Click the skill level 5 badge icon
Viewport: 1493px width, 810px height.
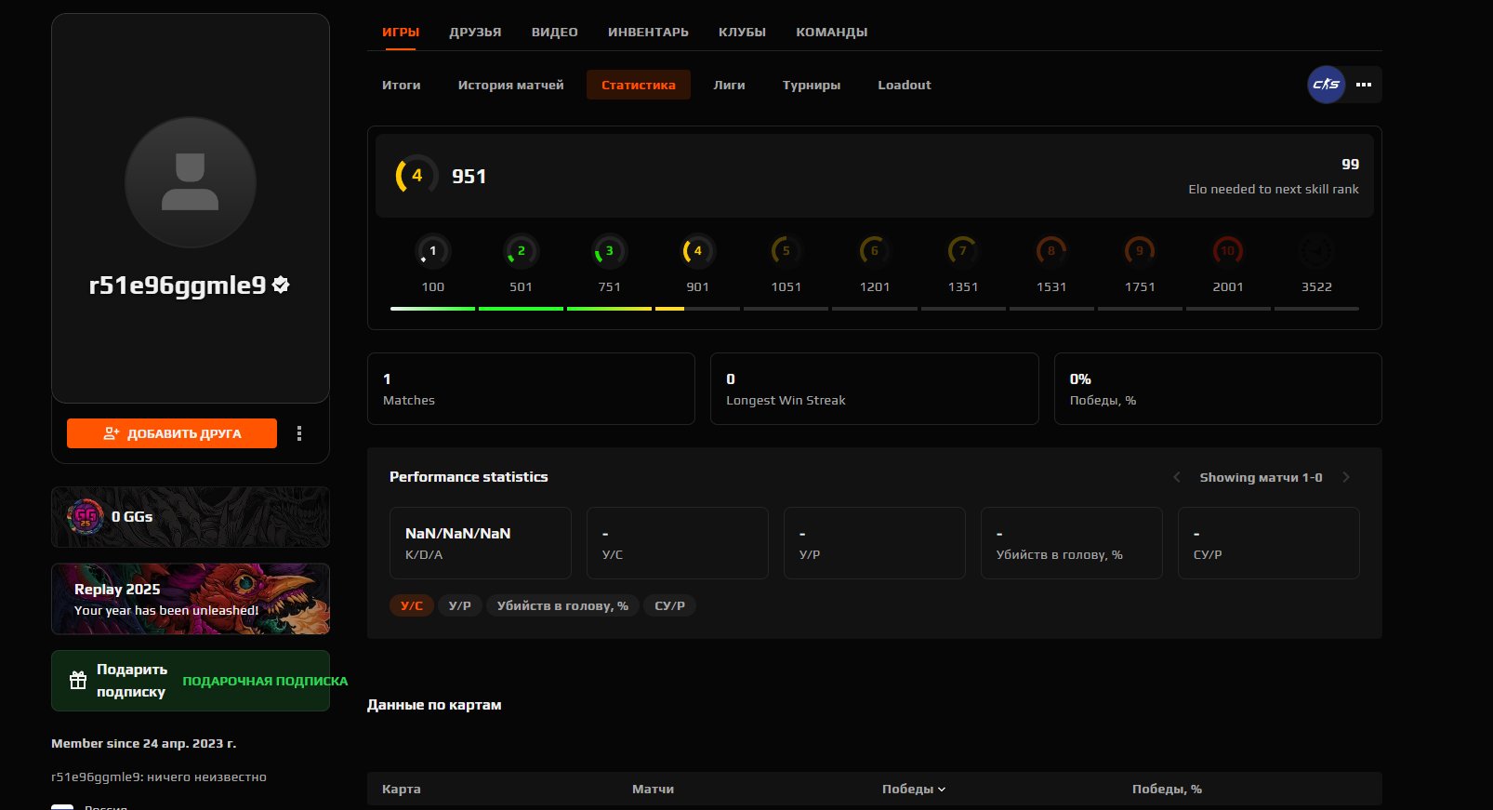786,251
